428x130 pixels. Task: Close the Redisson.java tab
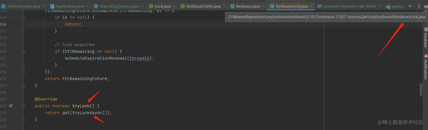(263, 6)
